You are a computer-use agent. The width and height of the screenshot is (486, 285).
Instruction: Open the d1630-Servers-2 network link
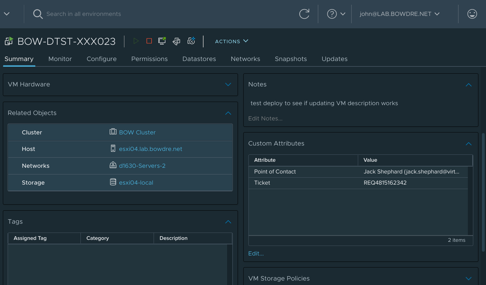(x=142, y=166)
